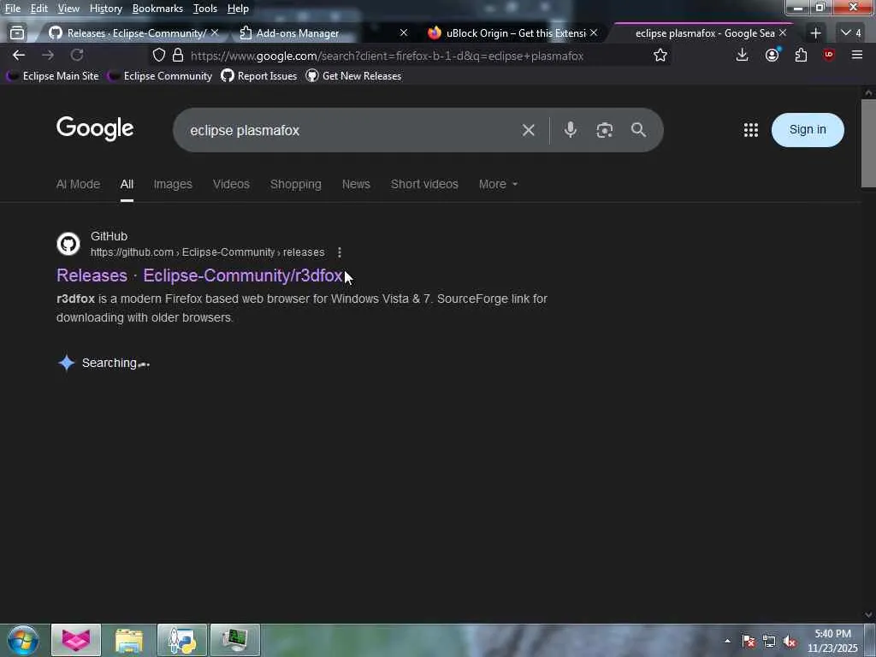Image resolution: width=876 pixels, height=657 pixels.
Task: Select the Short videos search tab
Action: (x=424, y=185)
